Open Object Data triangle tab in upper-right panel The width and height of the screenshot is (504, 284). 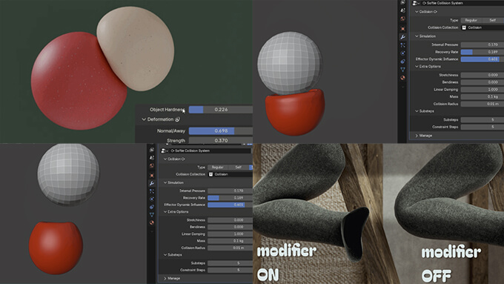pyautogui.click(x=402, y=69)
